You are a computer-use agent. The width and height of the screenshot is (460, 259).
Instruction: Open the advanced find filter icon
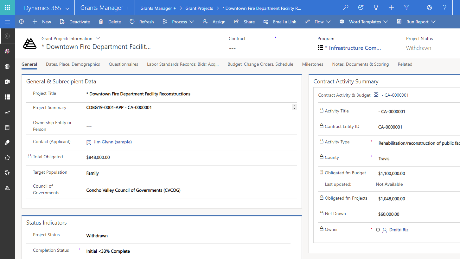pos(406,7)
